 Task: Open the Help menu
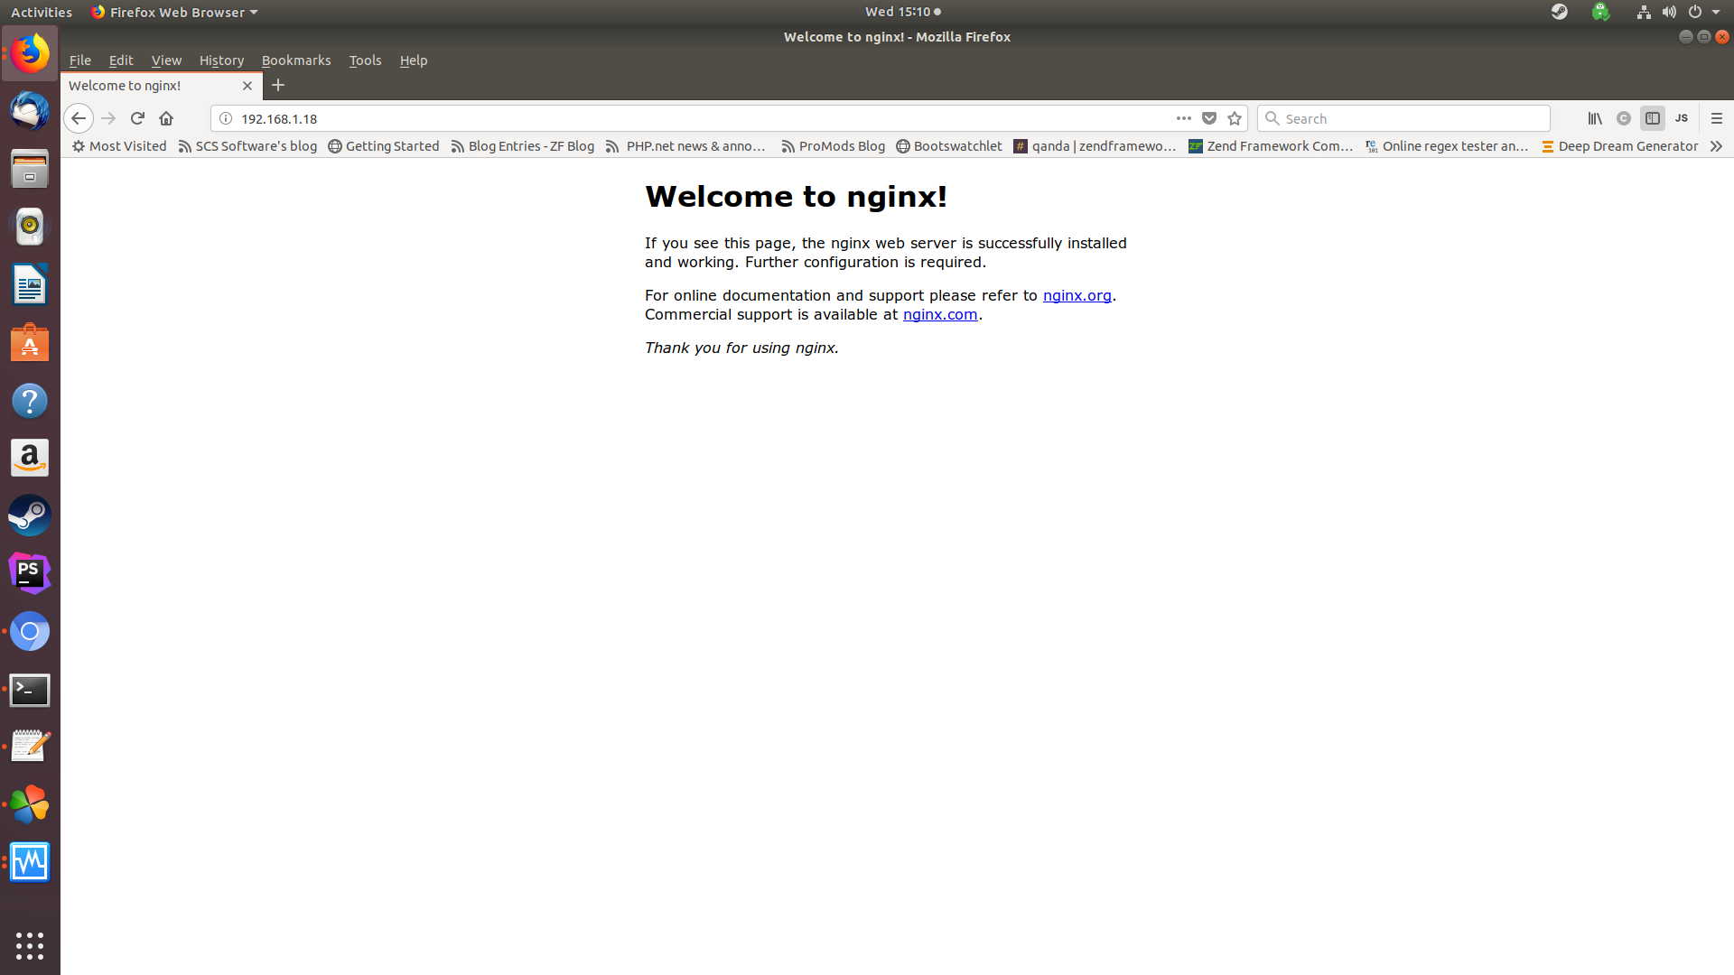(414, 60)
